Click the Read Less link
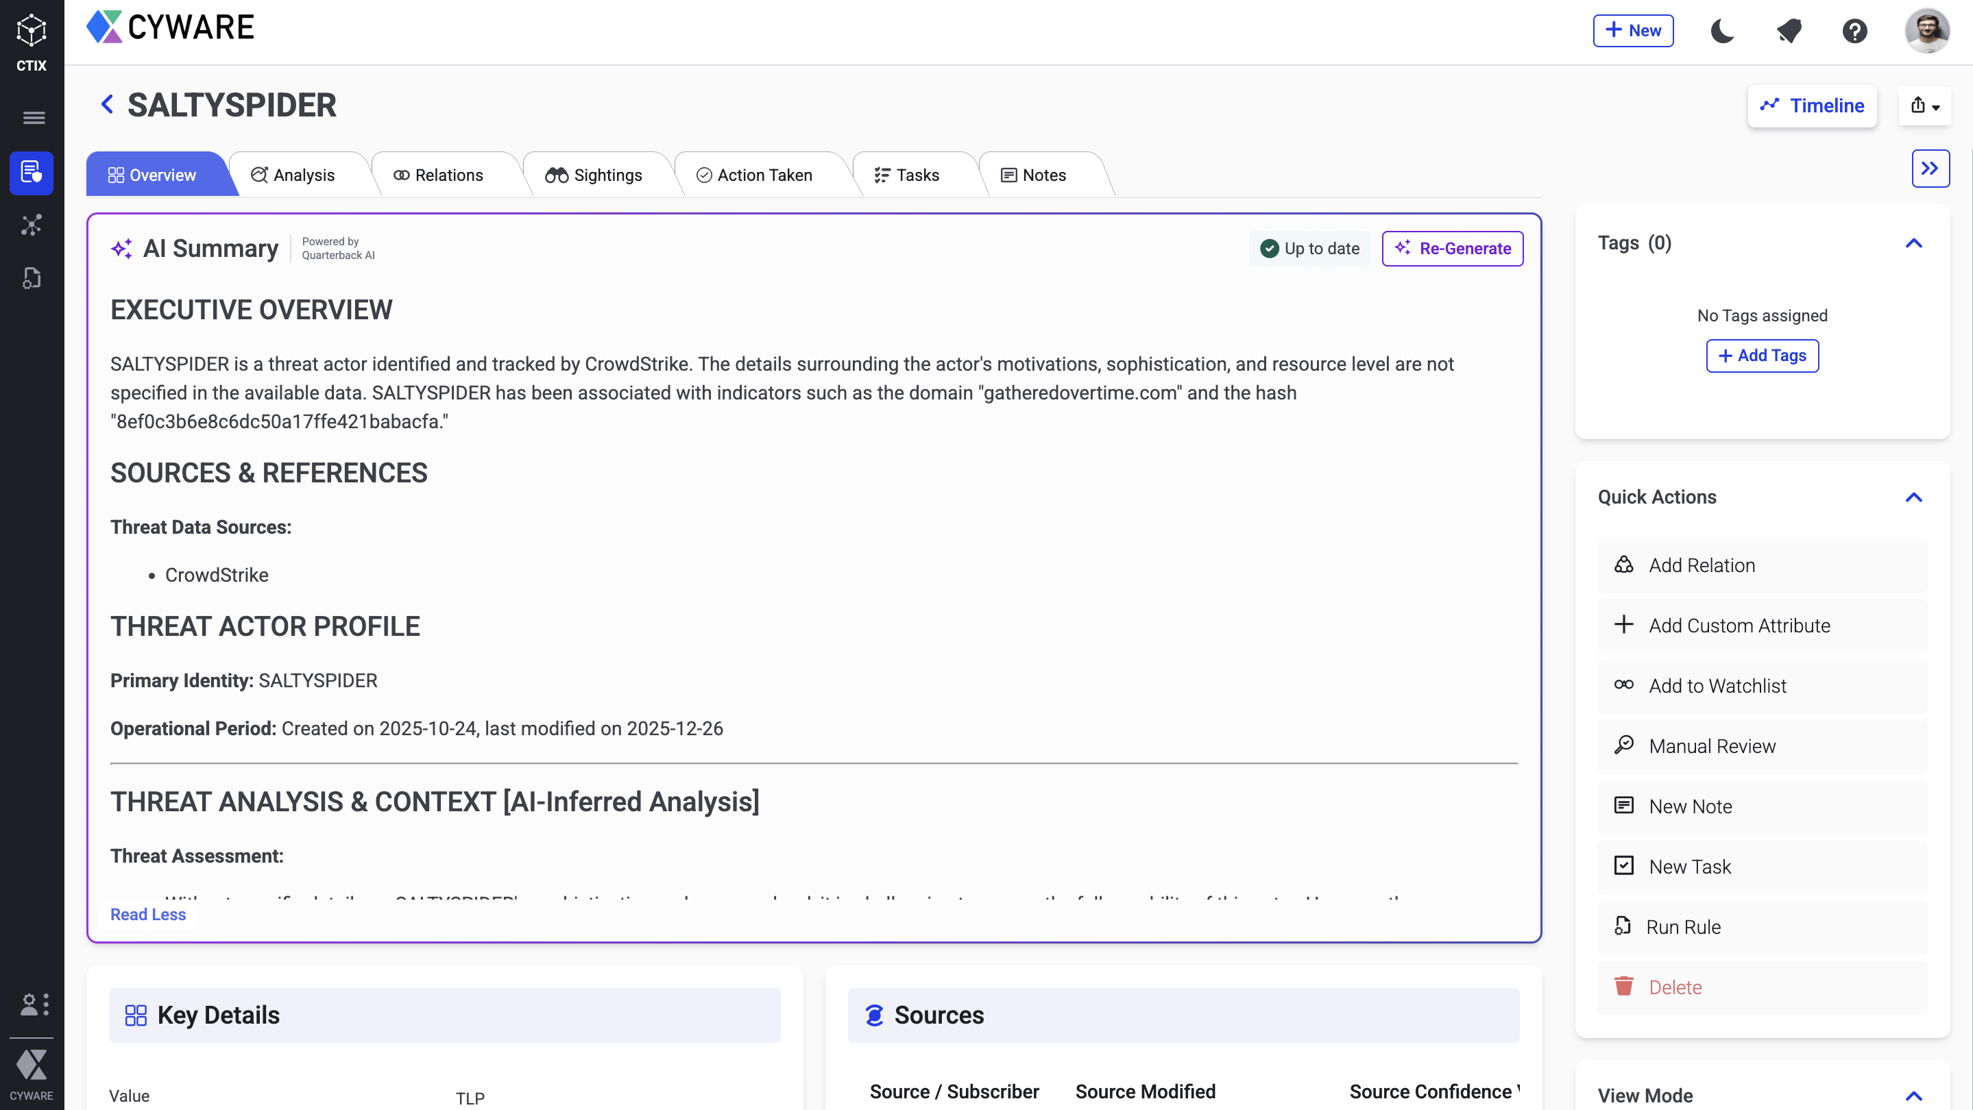This screenshot has height=1110, width=1973. (x=148, y=914)
